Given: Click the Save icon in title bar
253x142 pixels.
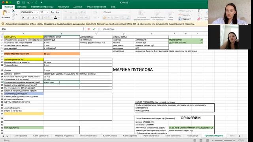Looking at the screenshot, I should tap(24, 2).
